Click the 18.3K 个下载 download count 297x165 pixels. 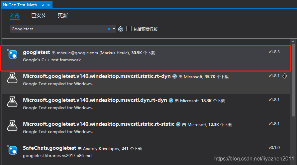(213, 100)
